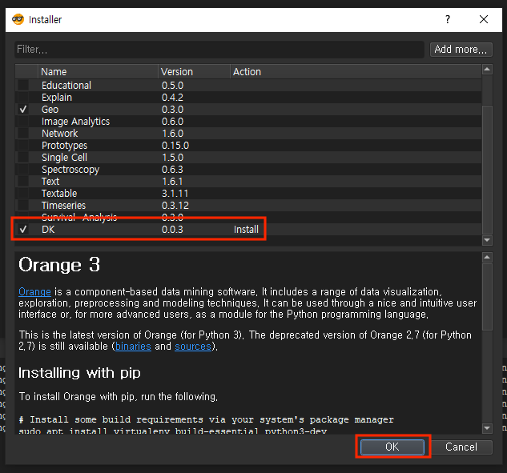Viewport: 507px width, 473px height.
Task: Uncheck the DK add-on checkbox
Action: [x=23, y=230]
